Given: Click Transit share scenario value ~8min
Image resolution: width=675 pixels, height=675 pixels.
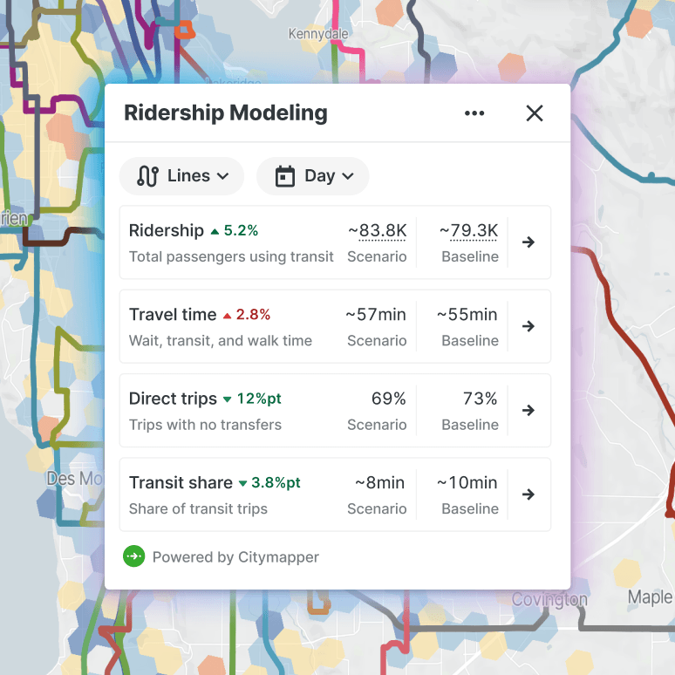Looking at the screenshot, I should (379, 482).
